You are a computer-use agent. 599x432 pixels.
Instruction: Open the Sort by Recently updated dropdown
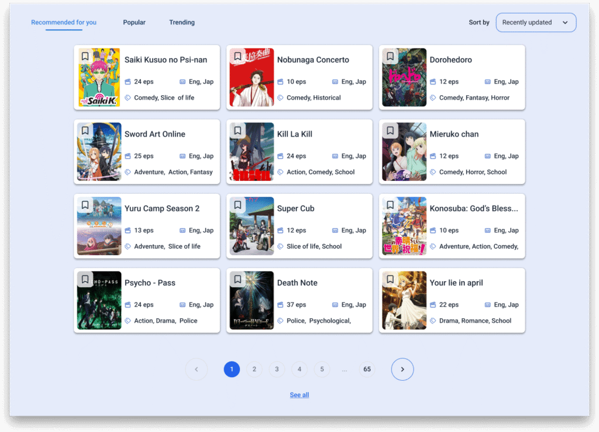pyautogui.click(x=535, y=23)
